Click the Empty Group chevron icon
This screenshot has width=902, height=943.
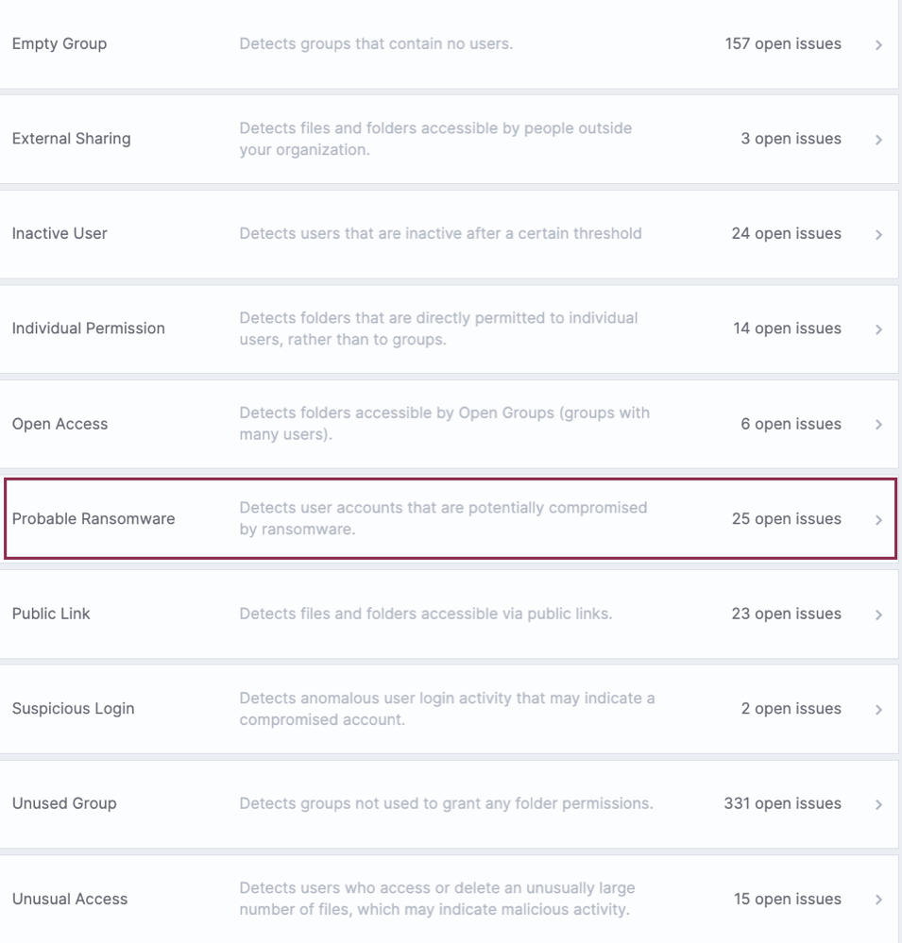(878, 43)
